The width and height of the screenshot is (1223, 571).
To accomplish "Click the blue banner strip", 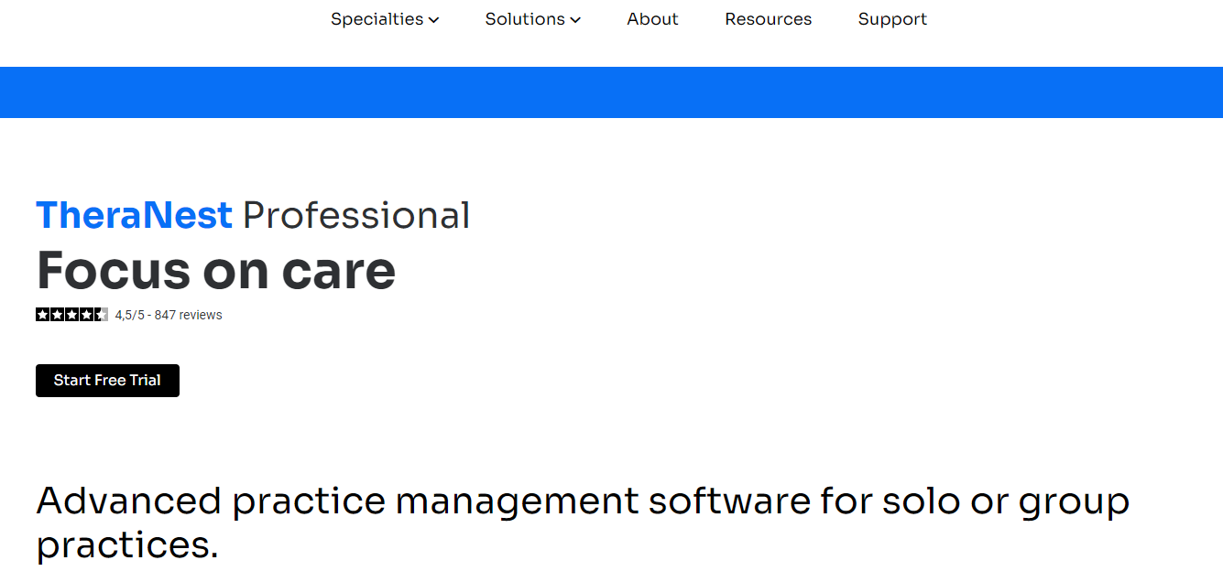I will click(x=611, y=92).
